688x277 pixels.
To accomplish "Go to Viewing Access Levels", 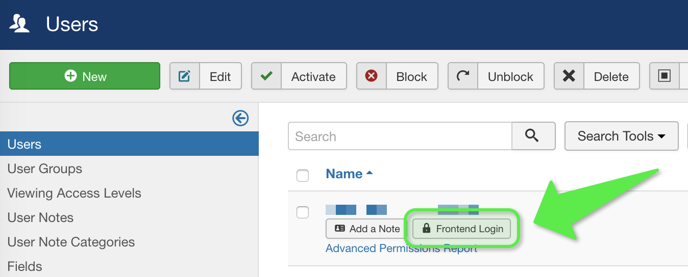I will pos(74,193).
